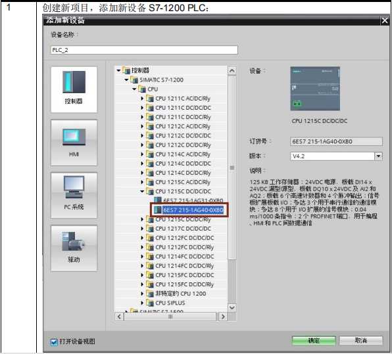Click folder icon of CPU 1214FC DC/DC/Rly
The width and height of the screenshot is (392, 354).
pyautogui.click(x=150, y=266)
